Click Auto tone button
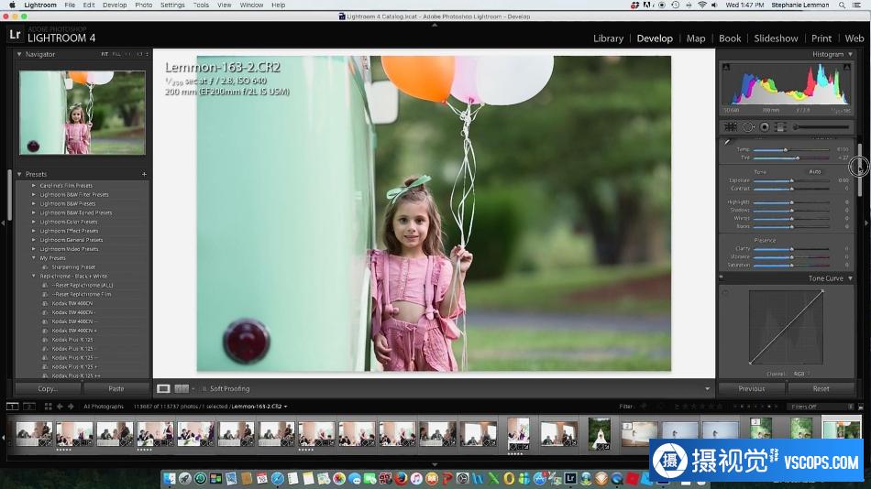Screen dimensions: 871x489 814,171
